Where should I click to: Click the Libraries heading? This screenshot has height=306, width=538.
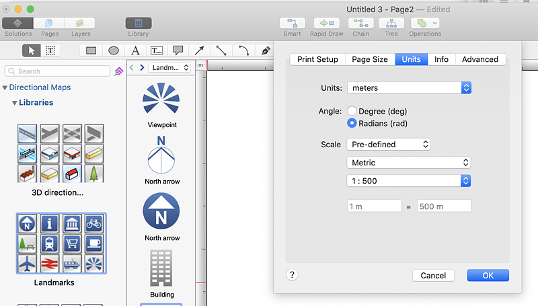(x=36, y=103)
